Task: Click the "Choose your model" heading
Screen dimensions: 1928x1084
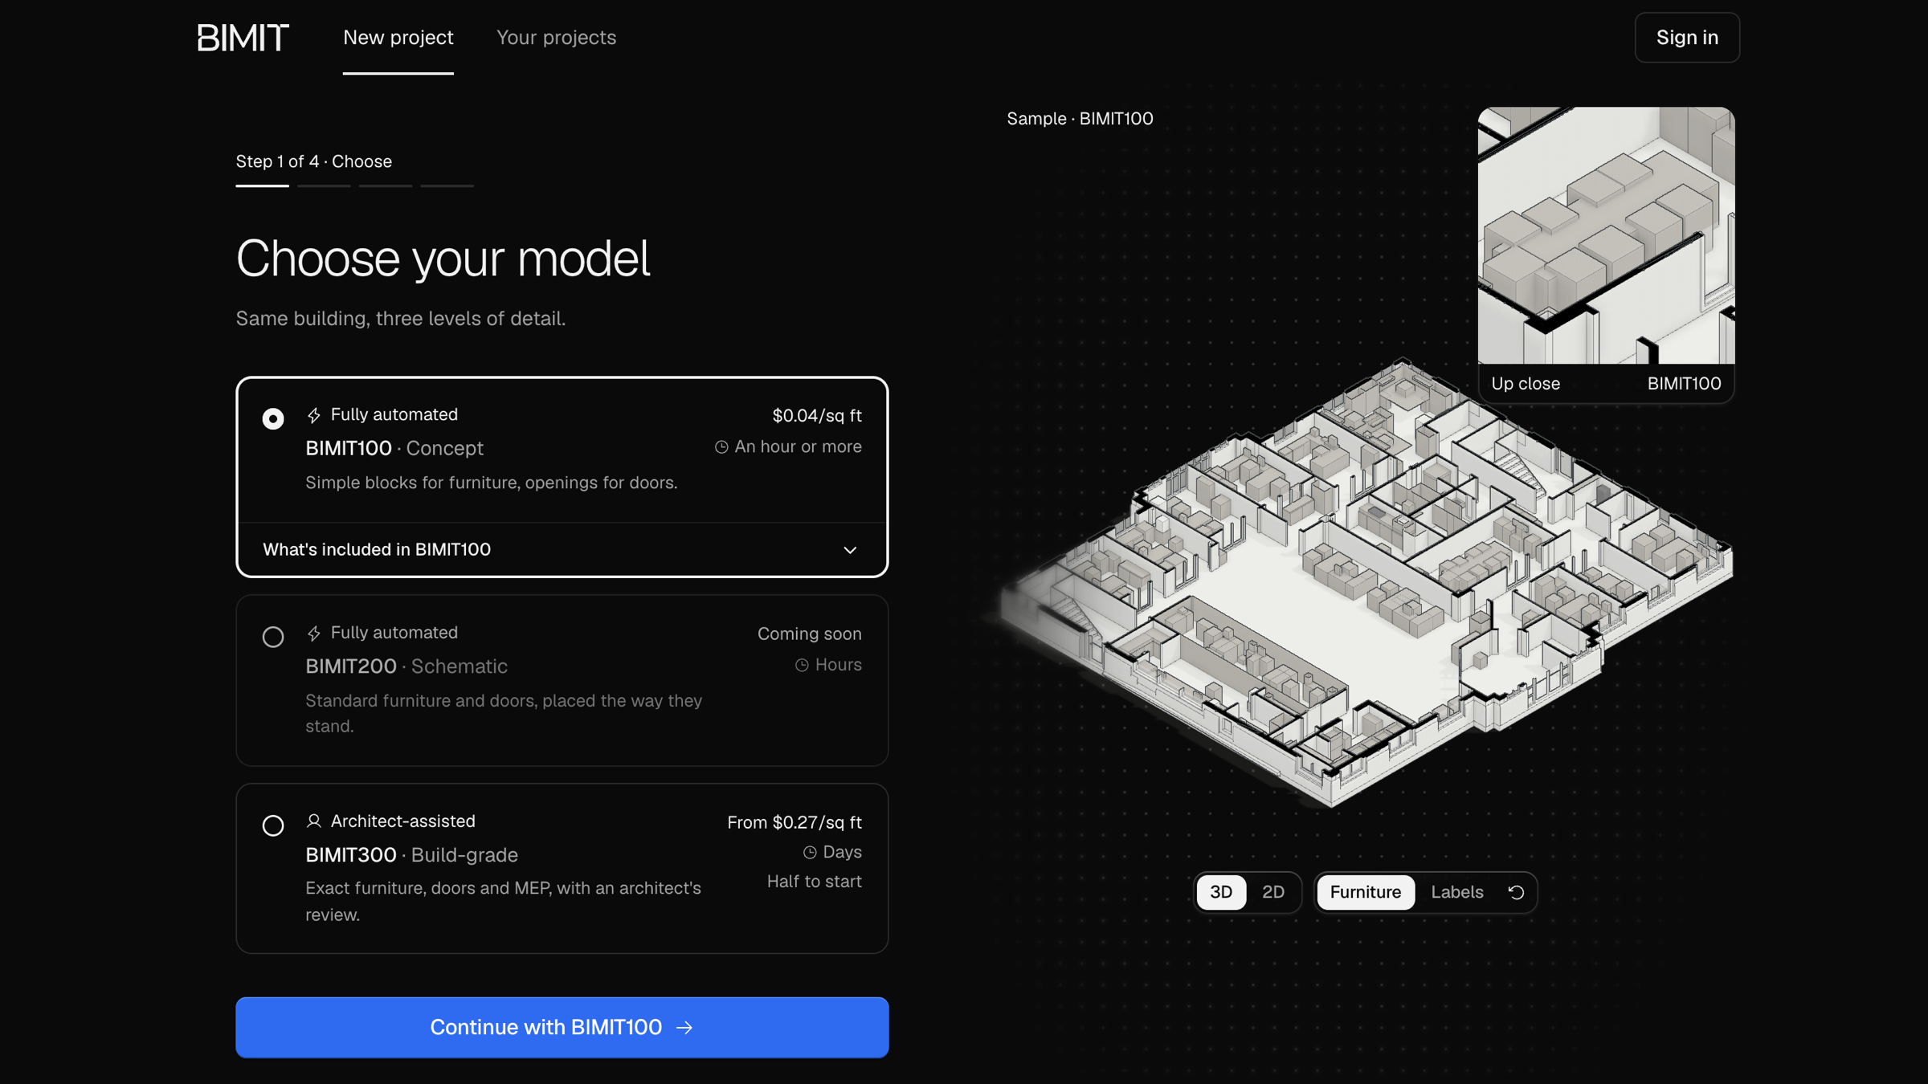Action: coord(443,259)
